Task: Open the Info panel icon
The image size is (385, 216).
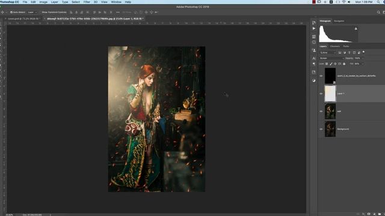Action: tap(314, 42)
